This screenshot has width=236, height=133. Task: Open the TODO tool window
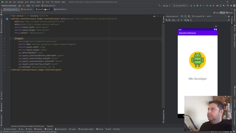coord(29,129)
